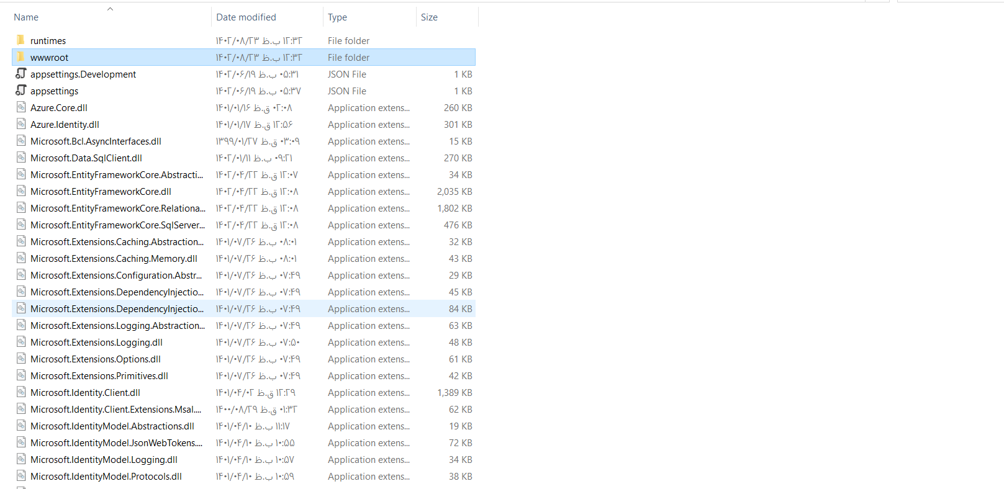
Task: Click the Microsoft.Identity.Client.dll file icon
Action: (21, 392)
